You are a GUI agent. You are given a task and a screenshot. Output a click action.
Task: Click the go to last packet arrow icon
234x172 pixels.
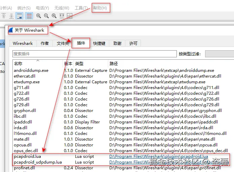[x=11, y=16]
